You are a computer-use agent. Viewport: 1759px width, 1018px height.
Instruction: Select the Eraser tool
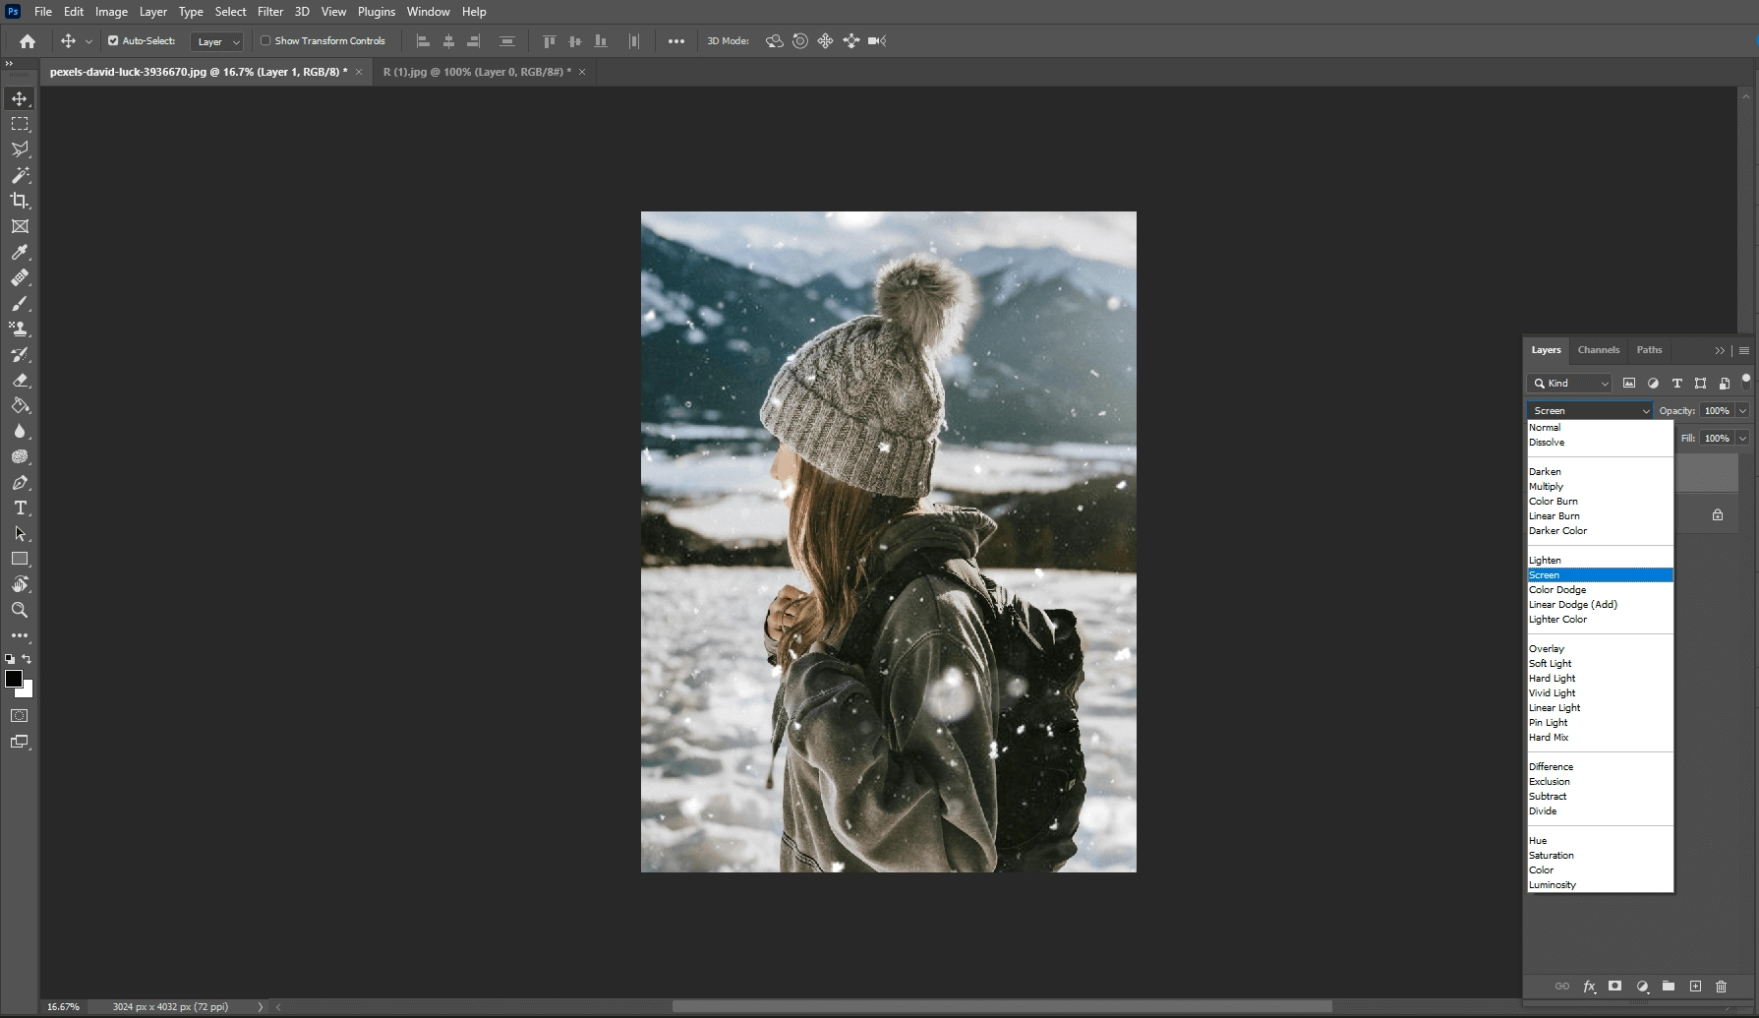pos(20,380)
